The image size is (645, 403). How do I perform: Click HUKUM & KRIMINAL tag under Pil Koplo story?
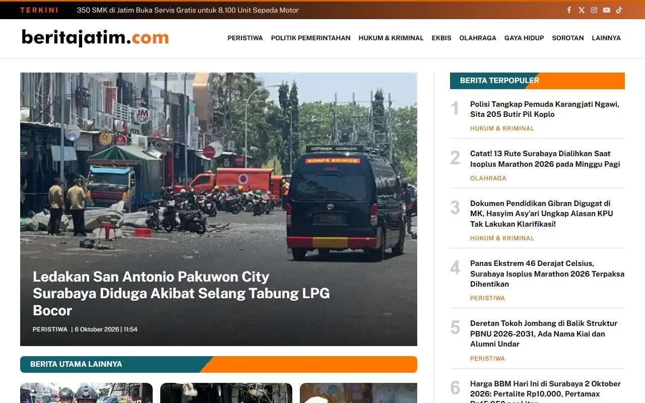[x=502, y=128]
